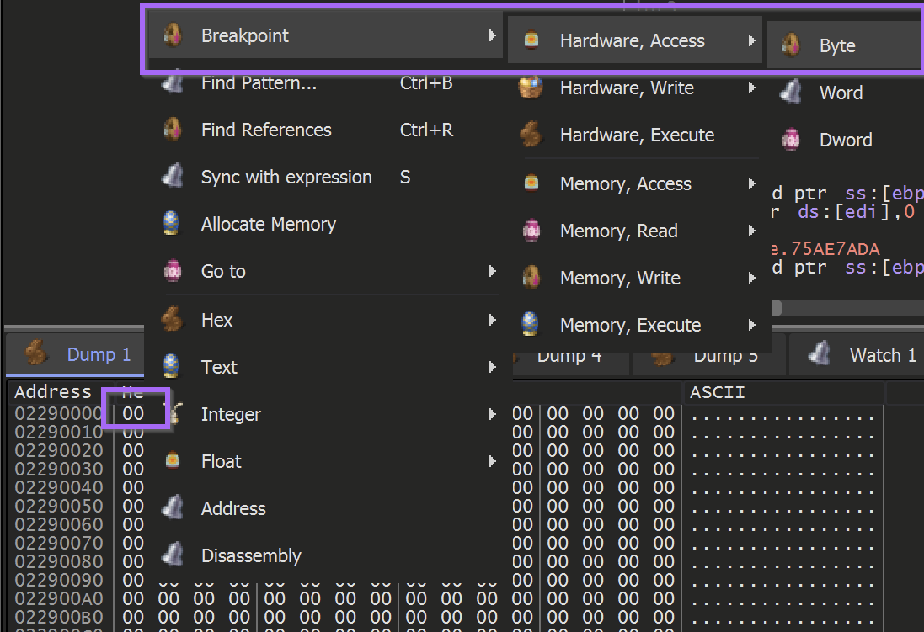Select the Float display icon

point(174,461)
